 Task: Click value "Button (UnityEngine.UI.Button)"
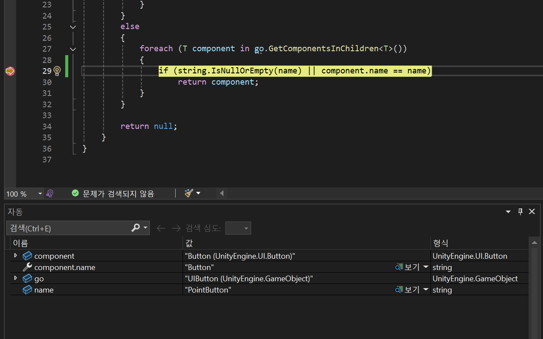[x=240, y=256]
